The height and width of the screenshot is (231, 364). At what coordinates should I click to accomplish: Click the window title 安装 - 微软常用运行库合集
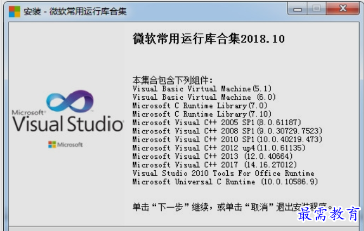point(75,11)
